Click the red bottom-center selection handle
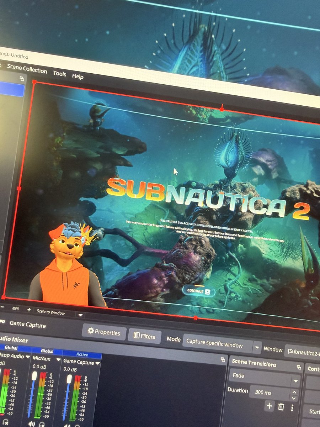This screenshot has width=320, height=427. [x=195, y=317]
